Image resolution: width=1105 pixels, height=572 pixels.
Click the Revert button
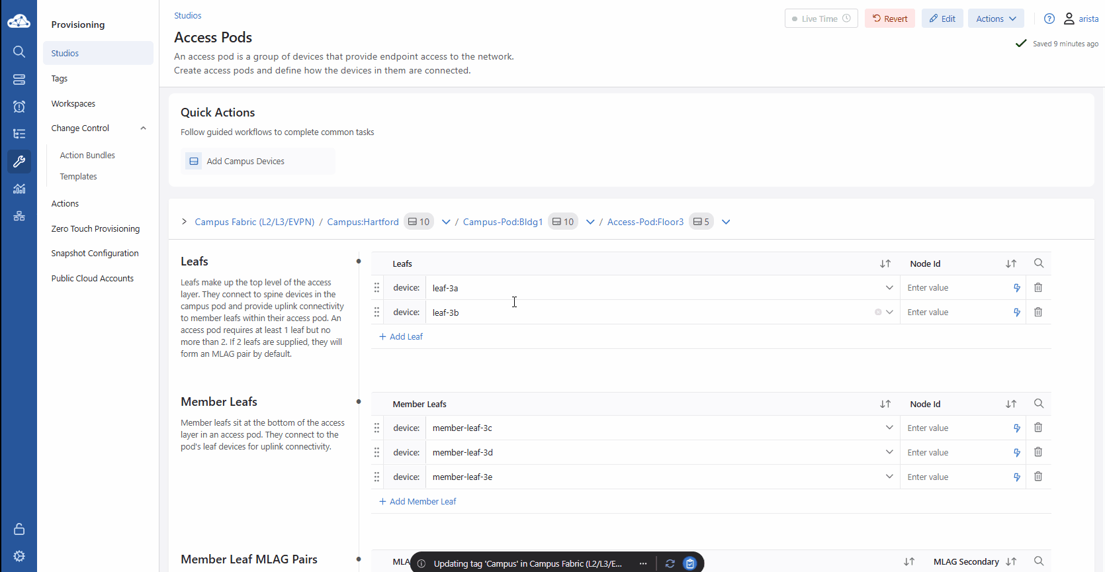pyautogui.click(x=890, y=19)
